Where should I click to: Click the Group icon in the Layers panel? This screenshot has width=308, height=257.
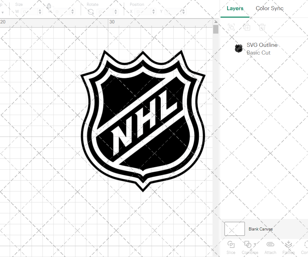231,27
